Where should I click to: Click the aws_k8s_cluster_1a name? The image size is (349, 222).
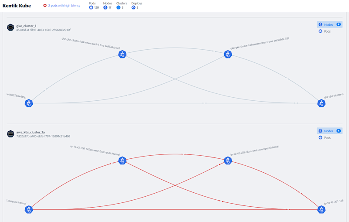pyautogui.click(x=31, y=132)
